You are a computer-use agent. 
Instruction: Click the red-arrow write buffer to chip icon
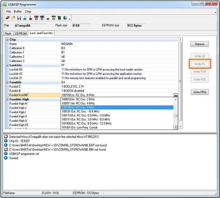(x=36, y=18)
